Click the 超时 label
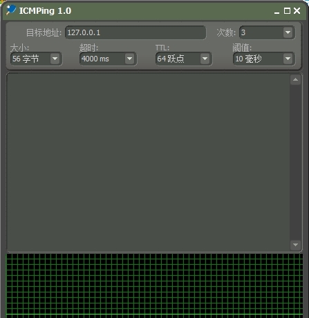The image size is (309, 318). 89,48
